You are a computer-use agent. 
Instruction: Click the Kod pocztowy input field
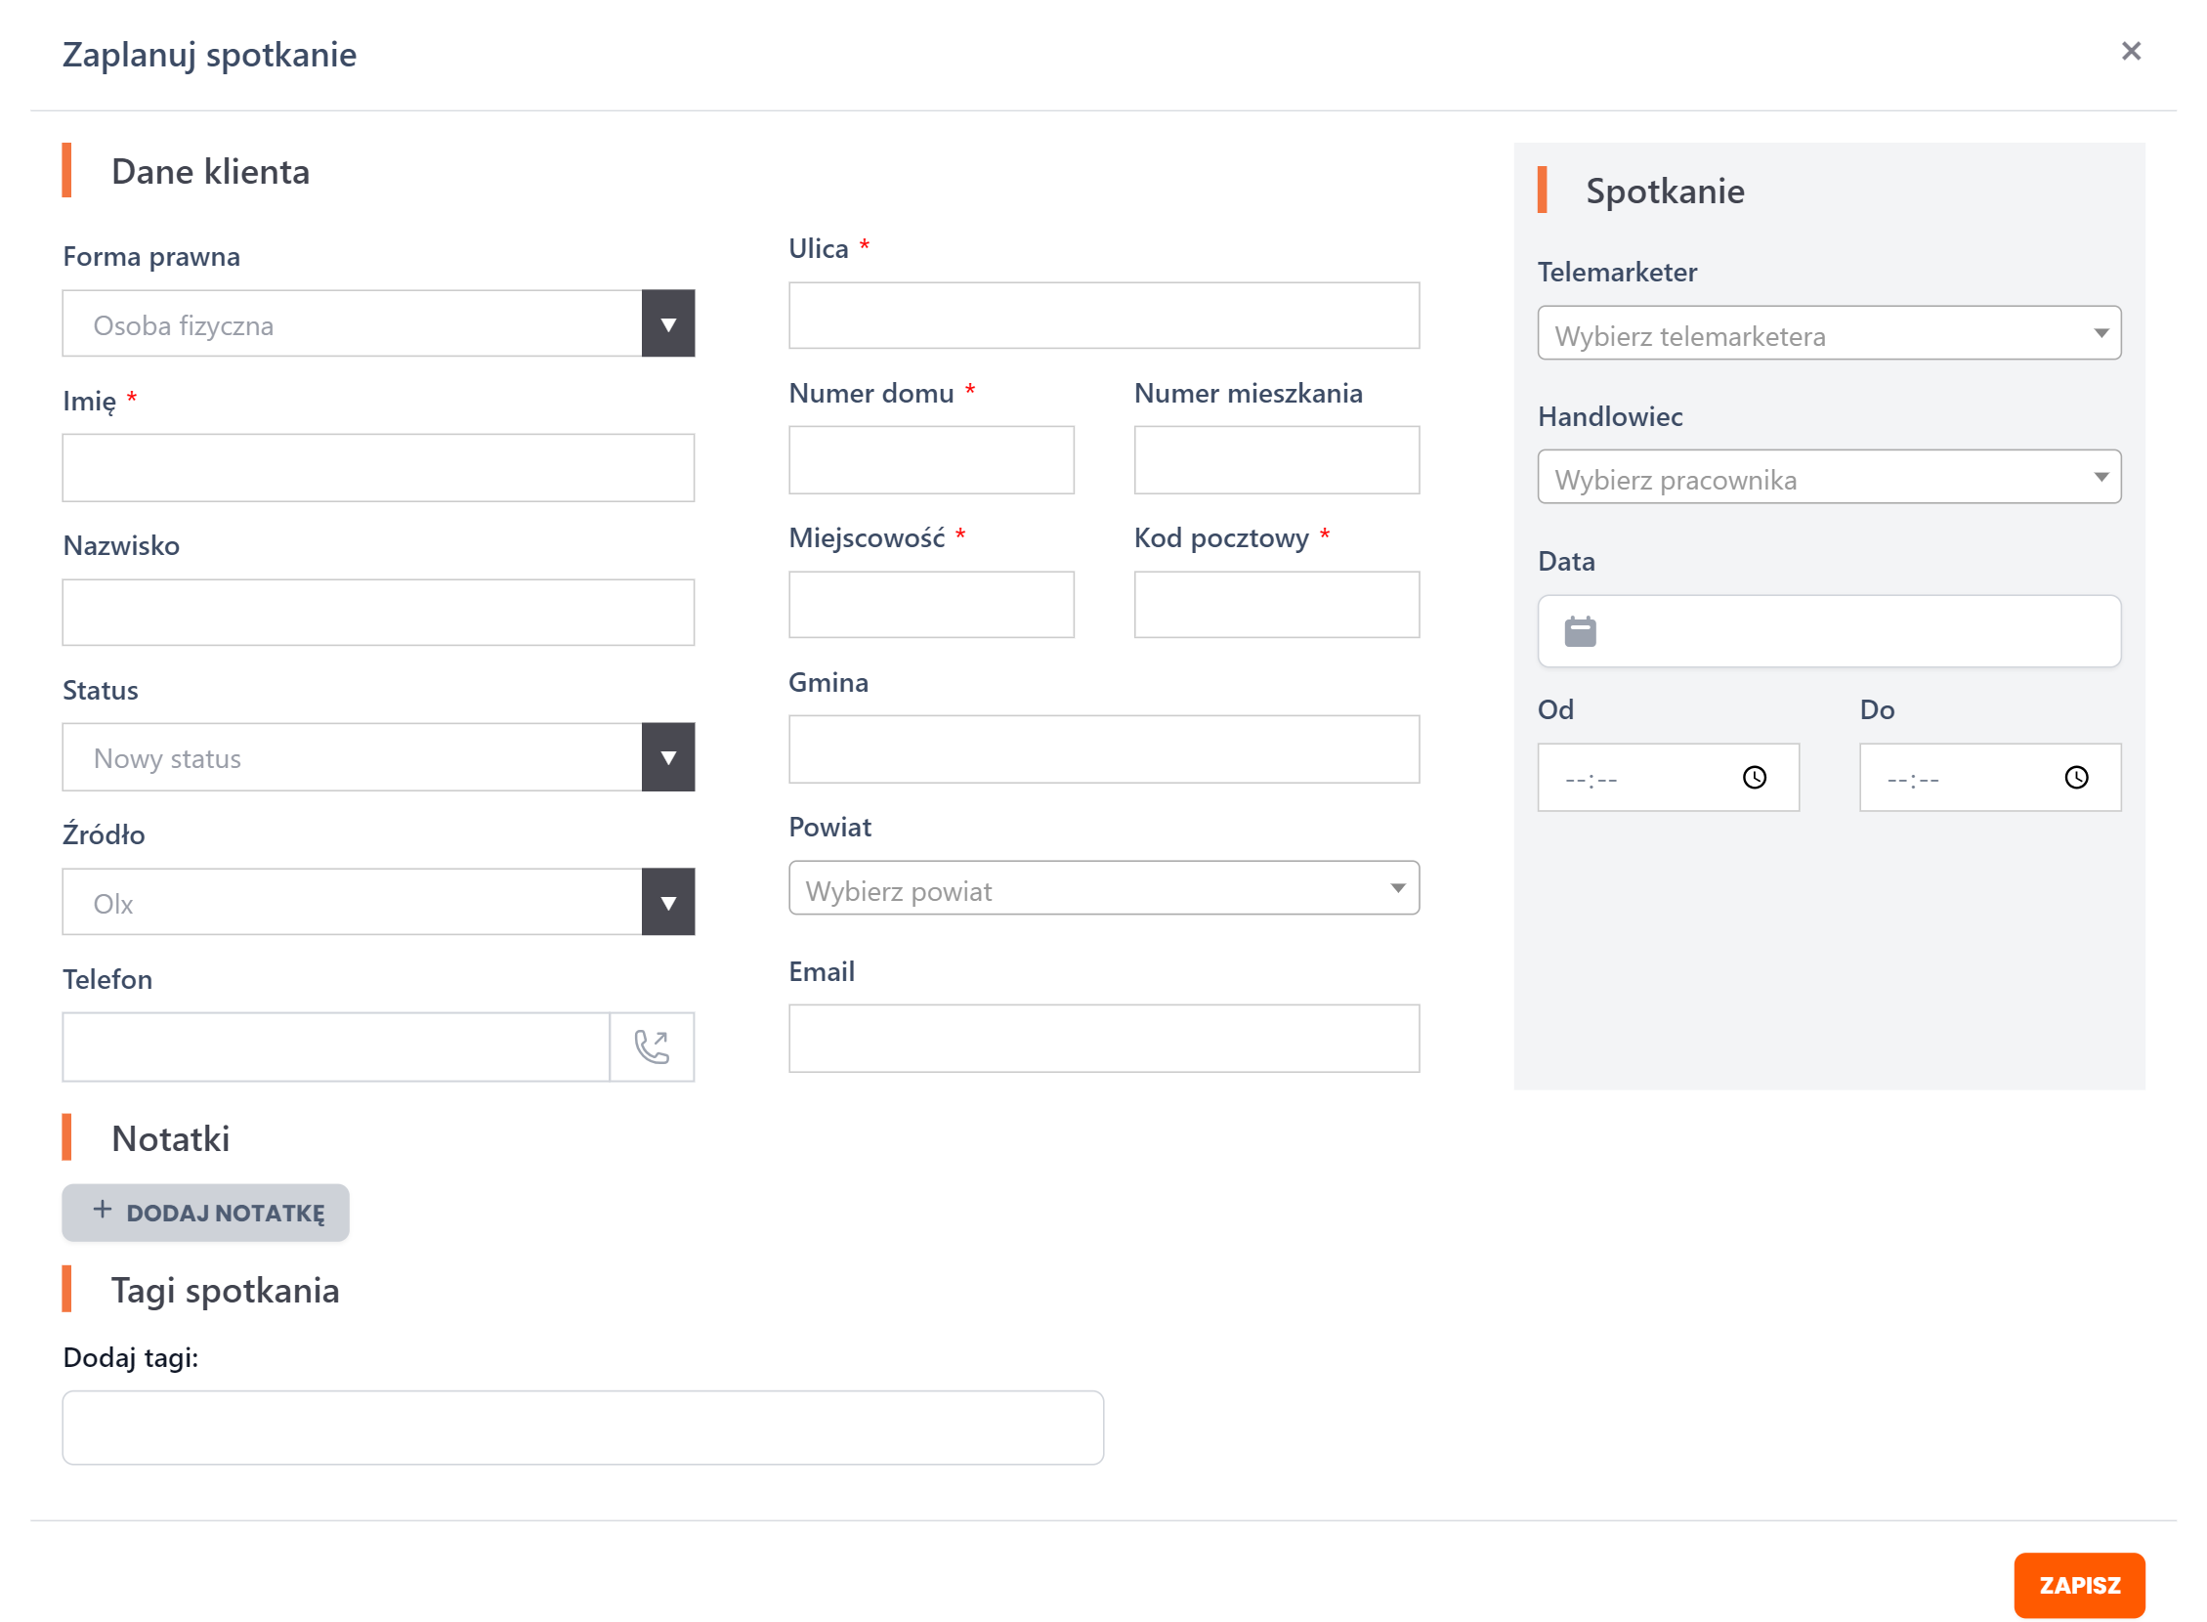coord(1276,605)
